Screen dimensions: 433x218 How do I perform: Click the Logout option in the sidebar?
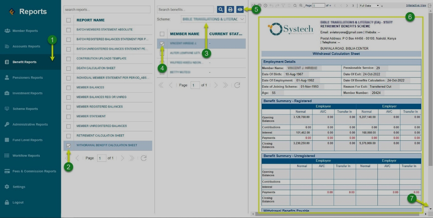coord(17,202)
